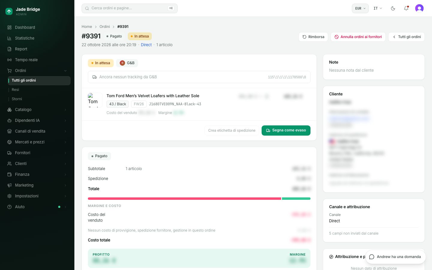Viewport: 432px width, 270px height.
Task: Expand the Canali di vendita section
Action: pyautogui.click(x=37, y=131)
